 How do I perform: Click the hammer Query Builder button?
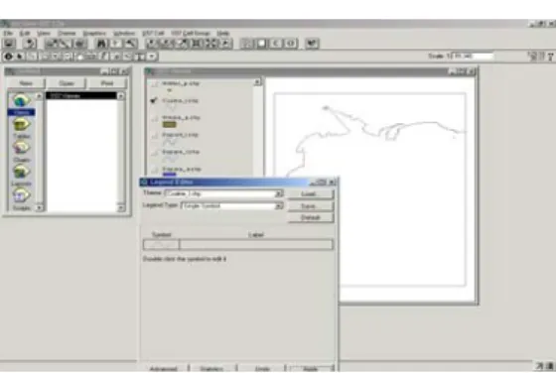(x=131, y=44)
